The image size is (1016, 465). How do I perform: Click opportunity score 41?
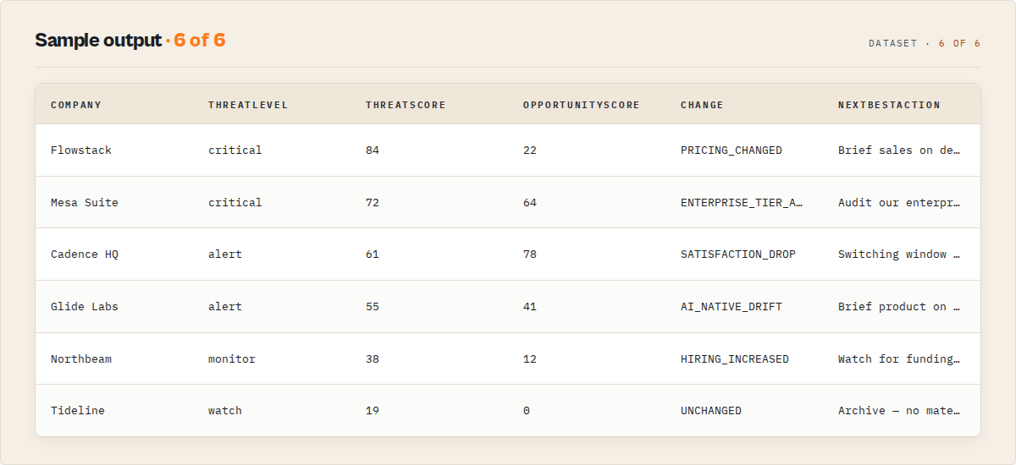click(x=530, y=307)
